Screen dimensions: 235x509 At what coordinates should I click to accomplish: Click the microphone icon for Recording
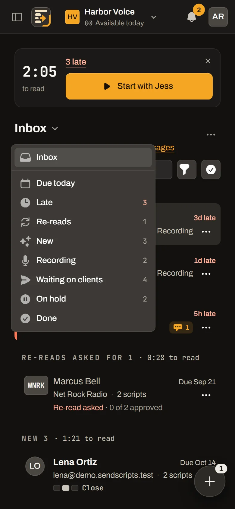[25, 261]
